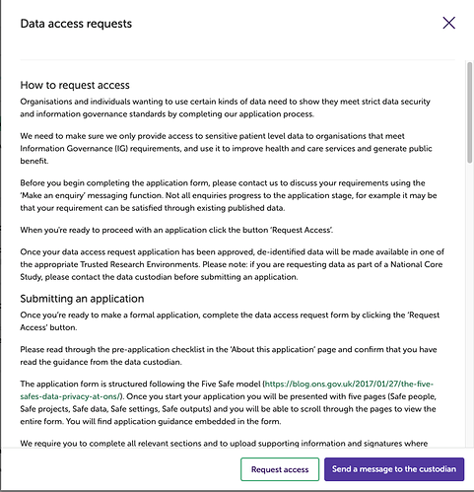474x492 pixels.
Task: Click the sentence 'When you're ready to proceed'
Action: coord(176,230)
